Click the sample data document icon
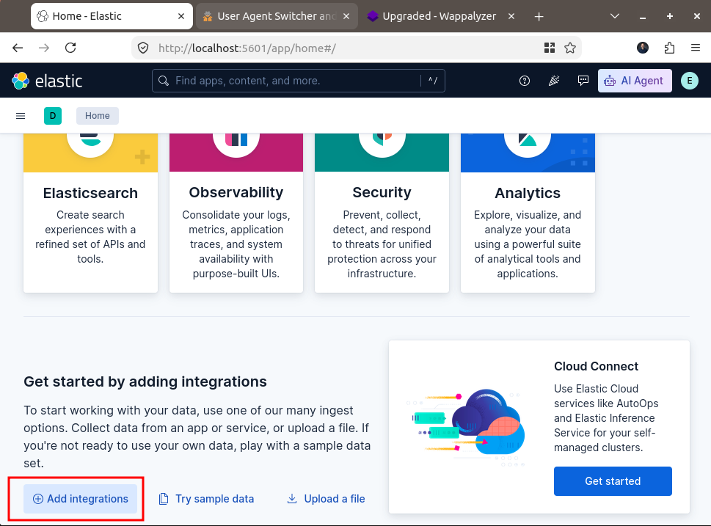Image resolution: width=711 pixels, height=526 pixels. pos(163,499)
